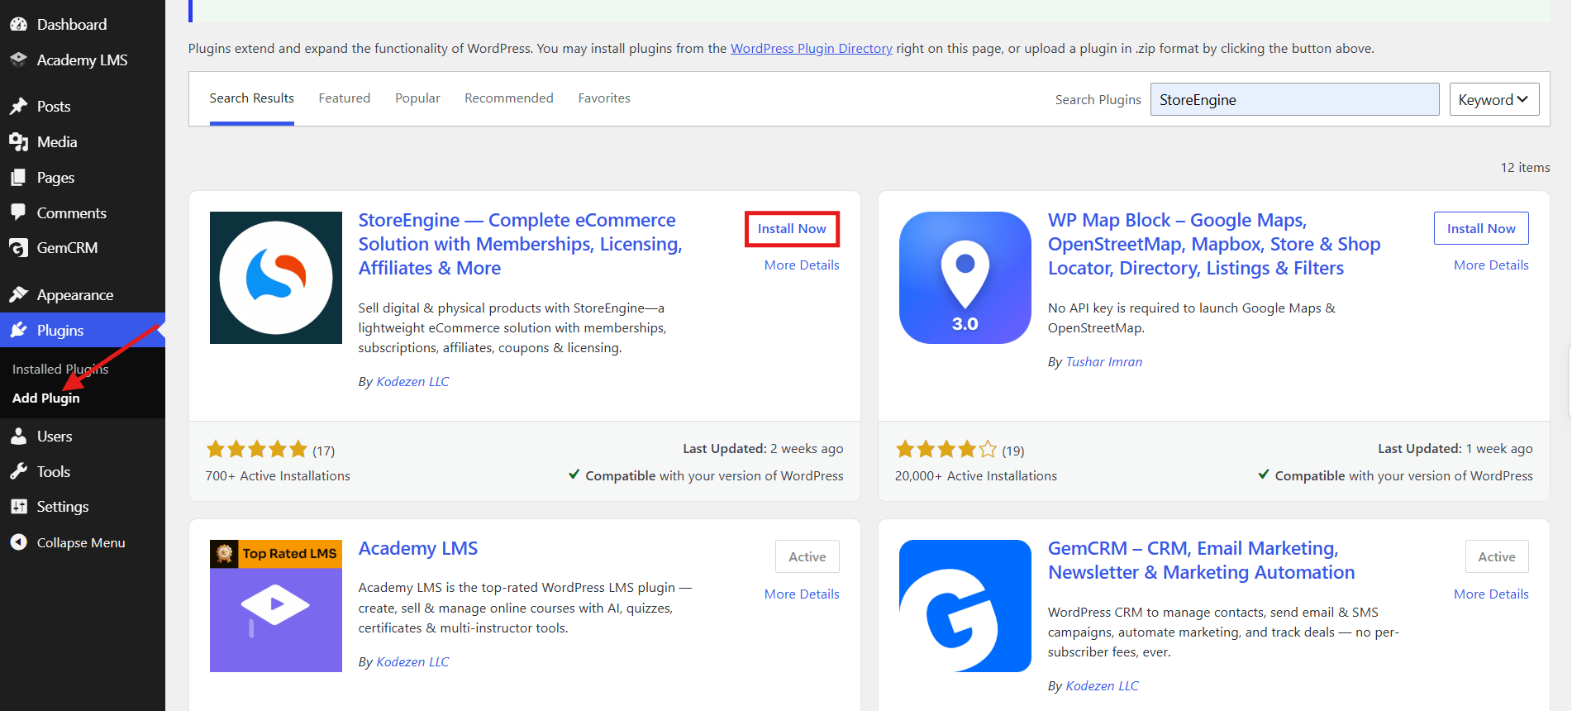Click the Pages icon in sidebar
1572x711 pixels.
[18, 177]
